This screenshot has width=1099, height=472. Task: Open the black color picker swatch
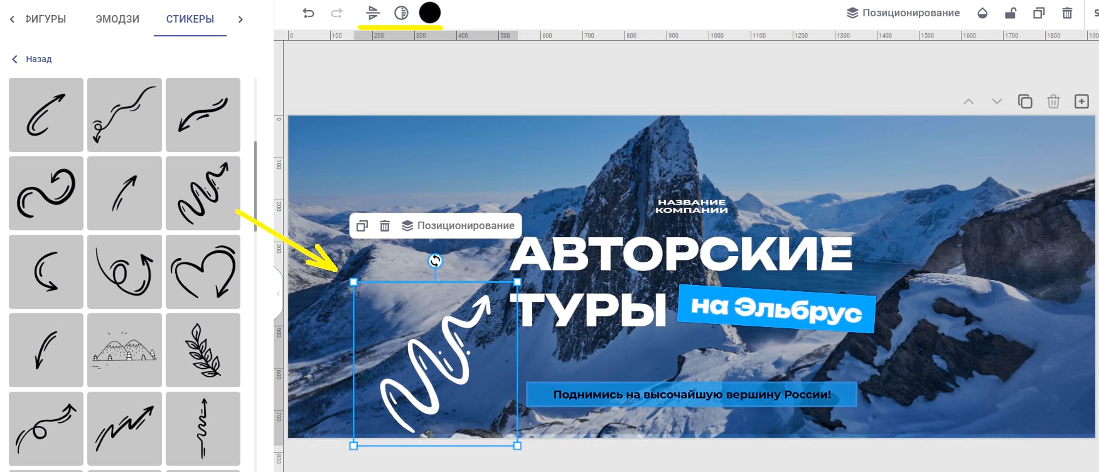click(x=430, y=13)
